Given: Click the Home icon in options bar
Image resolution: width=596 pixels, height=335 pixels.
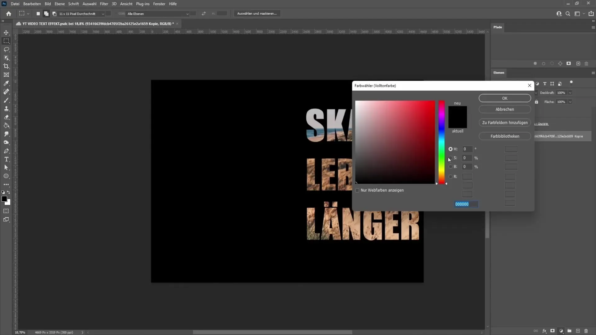Looking at the screenshot, I should [x=9, y=14].
